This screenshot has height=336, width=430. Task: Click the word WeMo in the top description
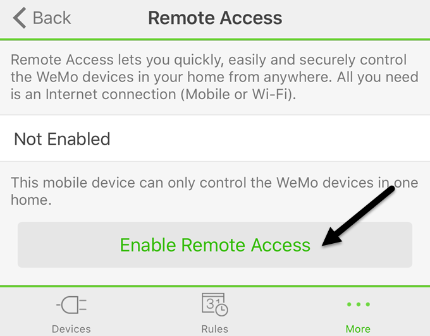[x=58, y=77]
